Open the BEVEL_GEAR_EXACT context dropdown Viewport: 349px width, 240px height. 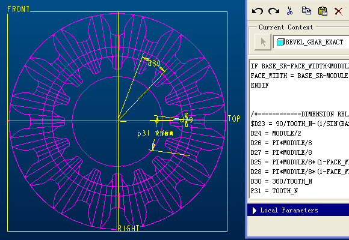click(x=311, y=42)
